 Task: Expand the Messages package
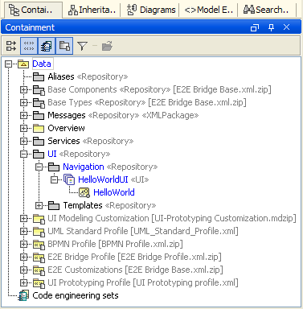pyautogui.click(x=24, y=115)
